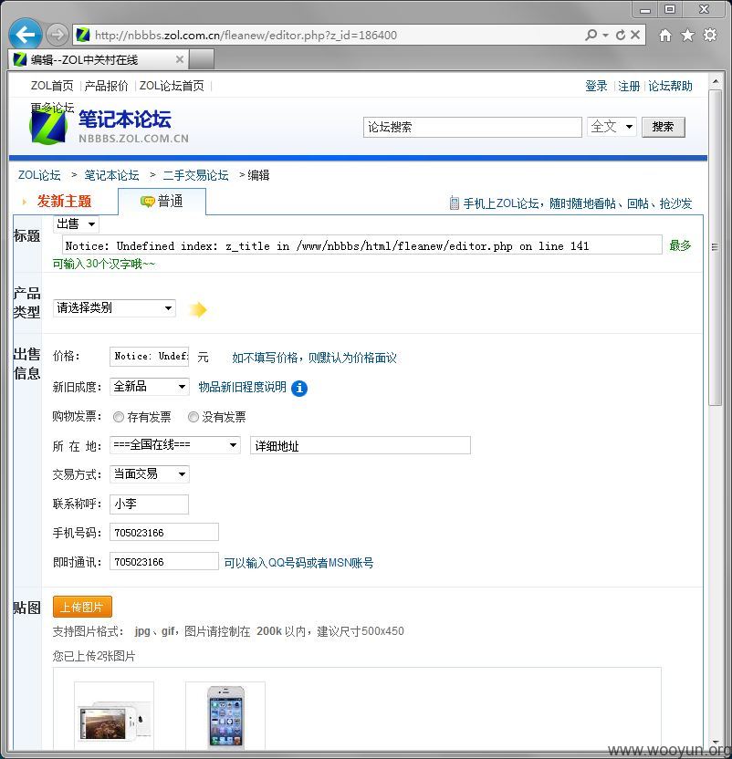
Task: Open favorites with the star icon
Action: pos(687,35)
